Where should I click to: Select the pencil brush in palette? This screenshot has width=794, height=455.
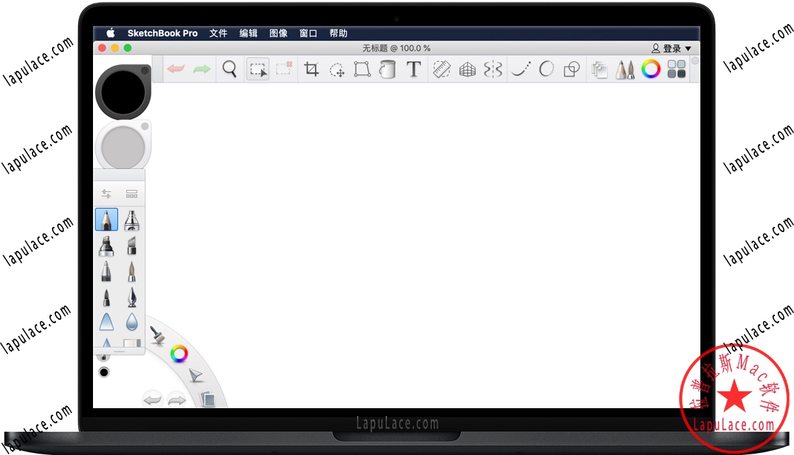click(x=106, y=220)
